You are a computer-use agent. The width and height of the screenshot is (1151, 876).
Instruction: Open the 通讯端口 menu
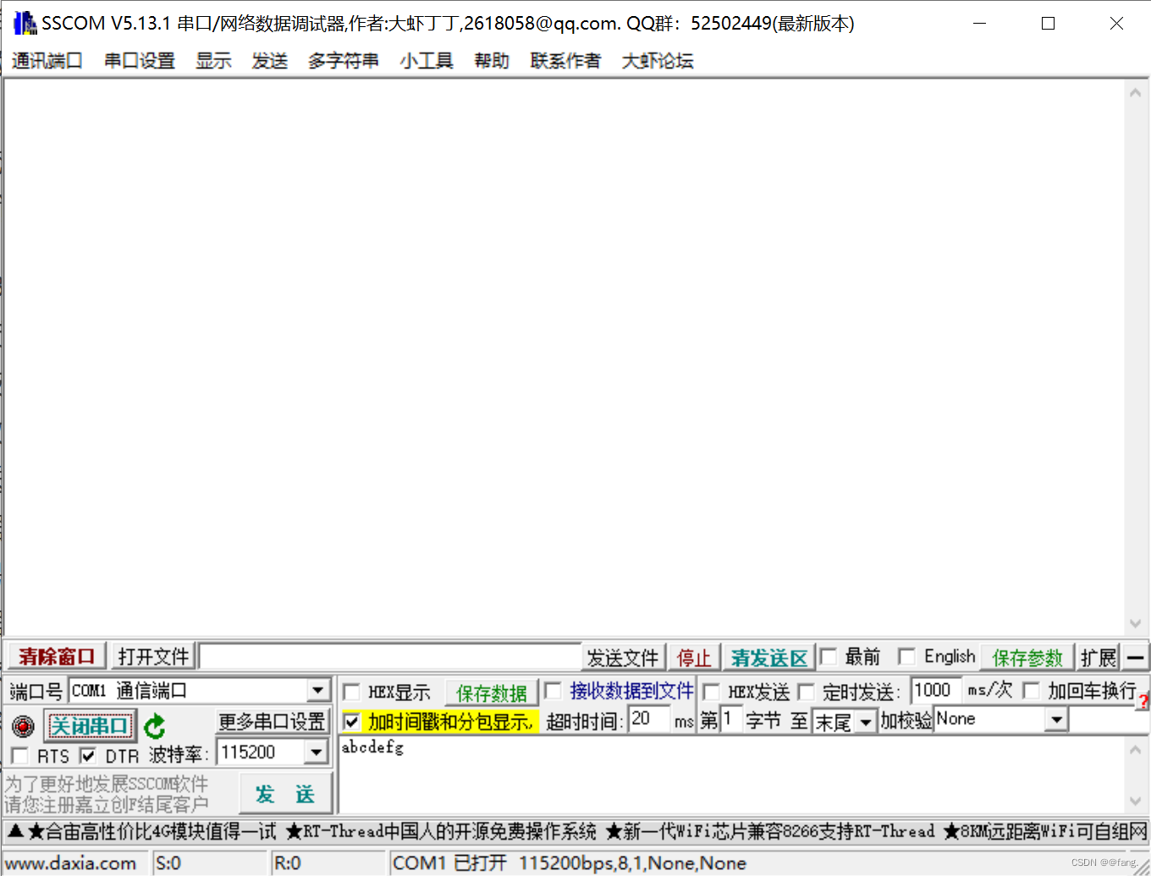47,61
